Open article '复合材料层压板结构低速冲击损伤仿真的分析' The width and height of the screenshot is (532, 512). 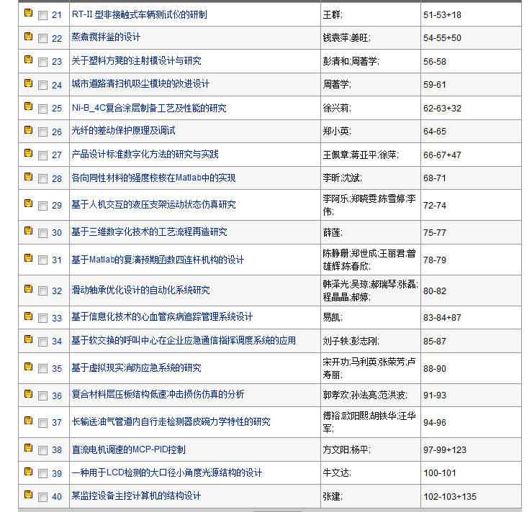coord(158,394)
